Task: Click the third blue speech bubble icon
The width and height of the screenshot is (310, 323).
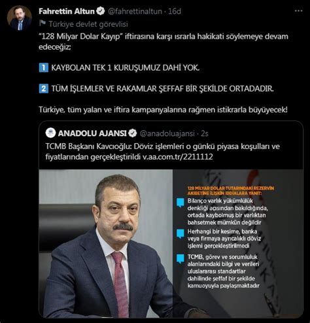Action: [x=181, y=259]
